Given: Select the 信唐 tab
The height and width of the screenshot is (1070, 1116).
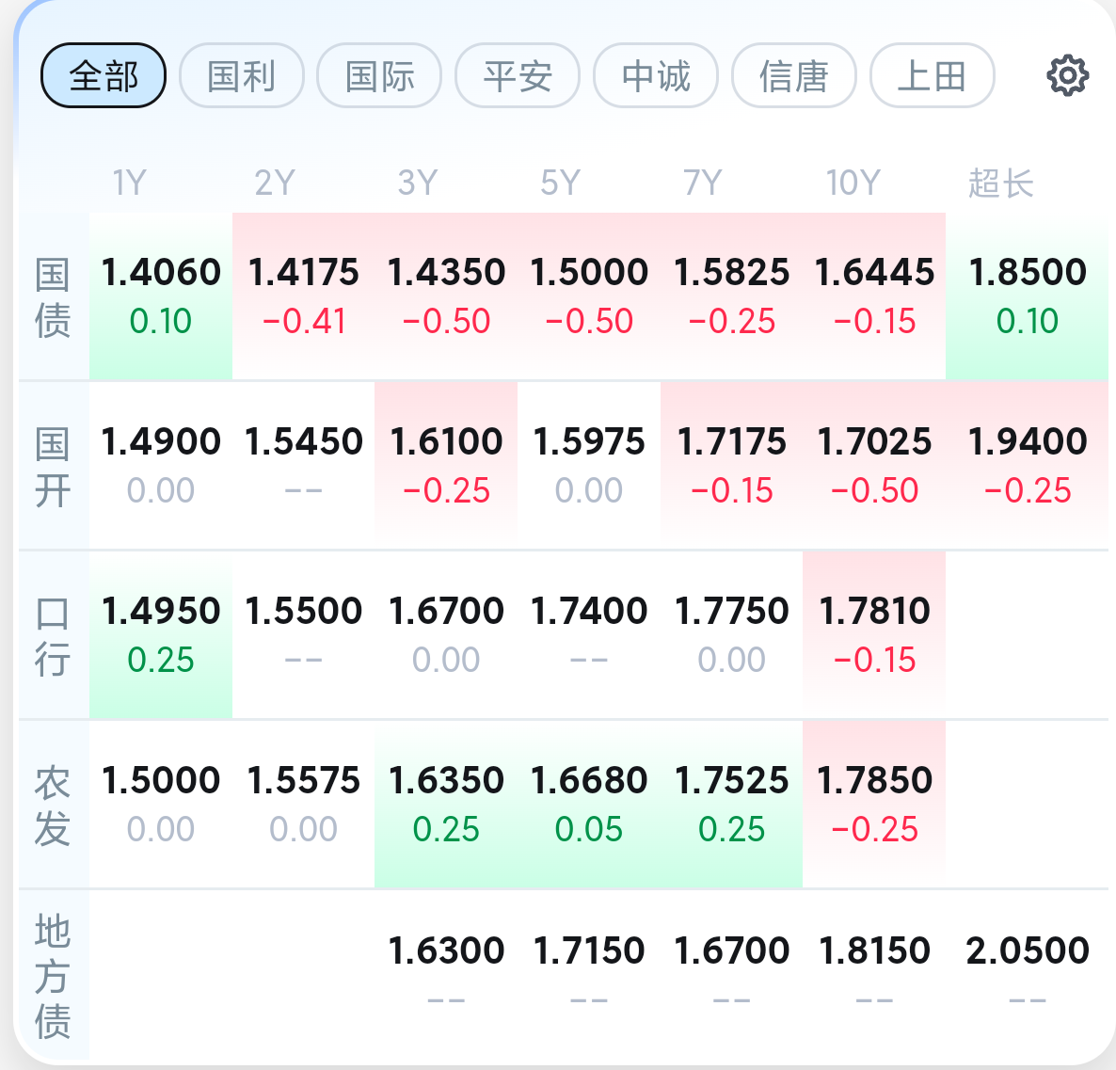Looking at the screenshot, I should [x=793, y=75].
